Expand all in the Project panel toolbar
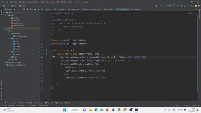 (x=27, y=9)
